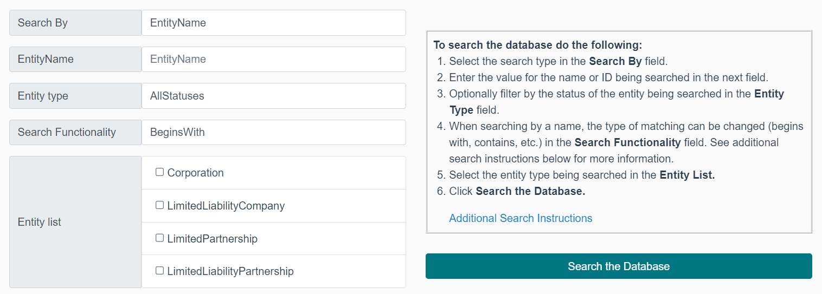Viewport: 822px width, 294px height.
Task: Click the EntityName text input field
Action: coord(273,59)
